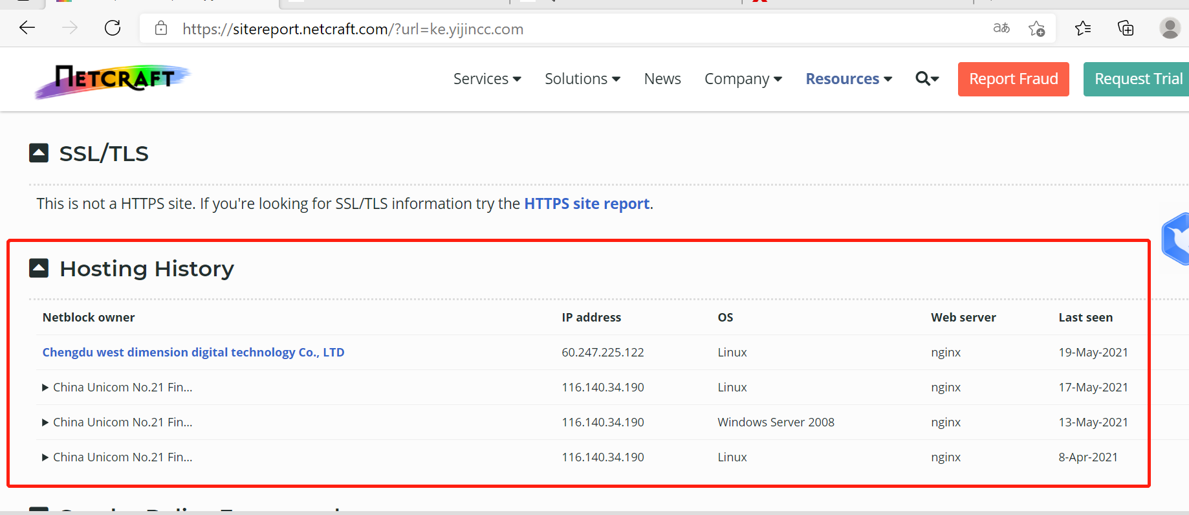Open the Services menu
This screenshot has height=515, width=1189.
(x=487, y=79)
